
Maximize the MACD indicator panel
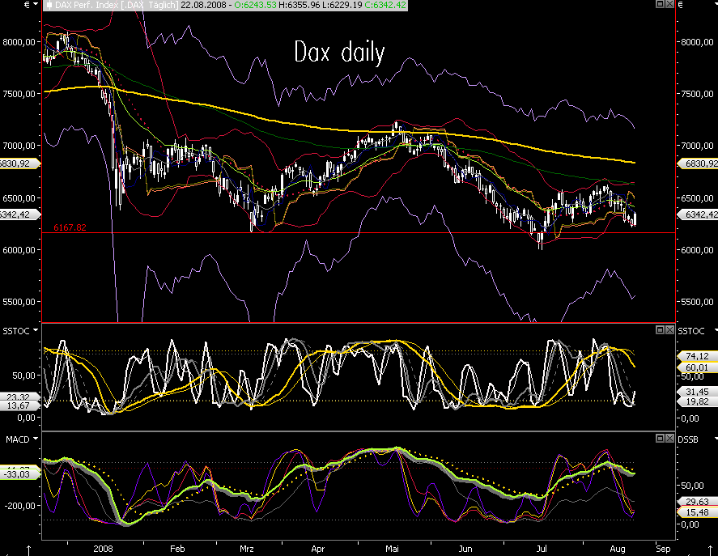pos(659,439)
